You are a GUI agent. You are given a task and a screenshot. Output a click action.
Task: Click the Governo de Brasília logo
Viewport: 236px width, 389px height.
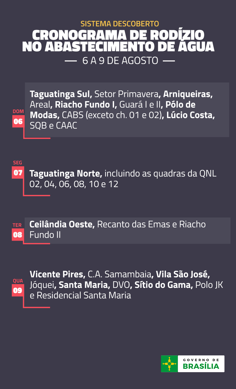pos(193,364)
